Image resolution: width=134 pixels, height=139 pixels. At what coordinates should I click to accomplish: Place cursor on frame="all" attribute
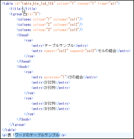coord(108,3)
